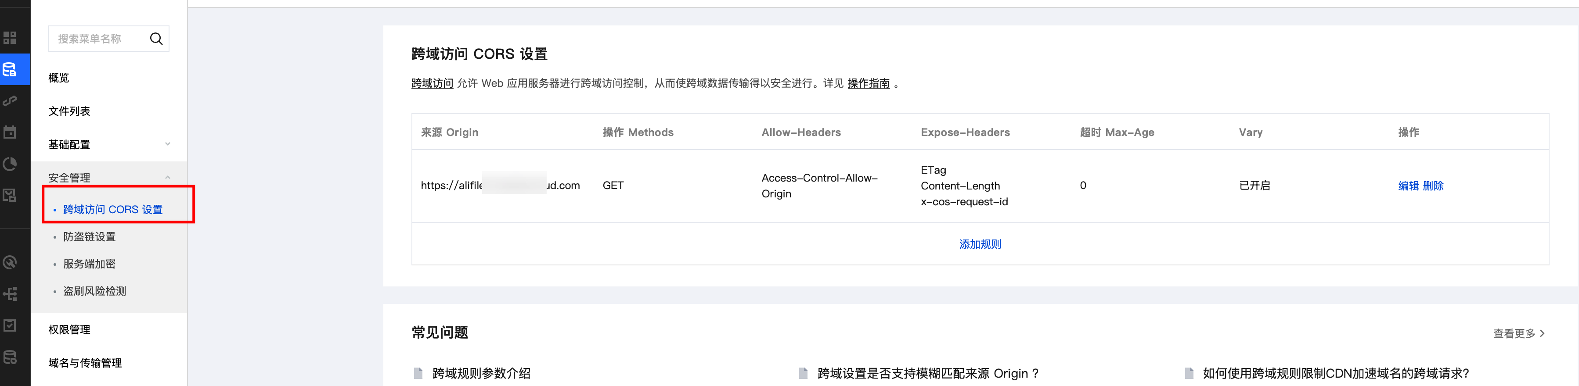The width and height of the screenshot is (1579, 386).
Task: Open the 概览 menu item
Action: point(59,78)
